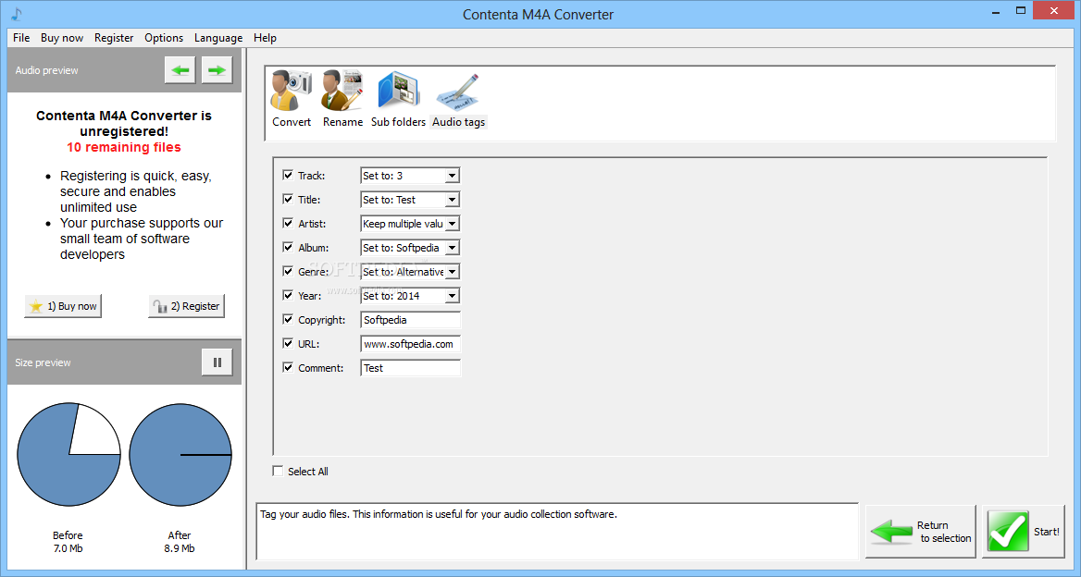1081x577 pixels.
Task: Uncheck the Album checkbox
Action: point(288,247)
